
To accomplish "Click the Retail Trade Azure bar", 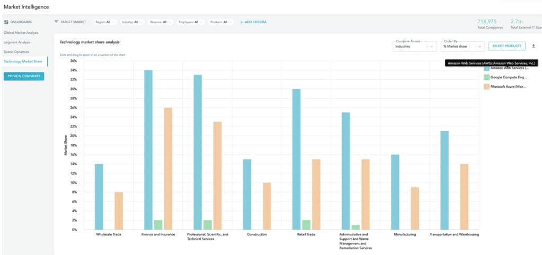I will pos(316,194).
